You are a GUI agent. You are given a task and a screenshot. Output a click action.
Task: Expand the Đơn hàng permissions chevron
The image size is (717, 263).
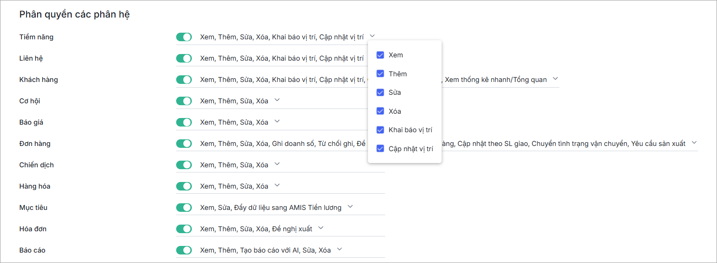pyautogui.click(x=694, y=143)
